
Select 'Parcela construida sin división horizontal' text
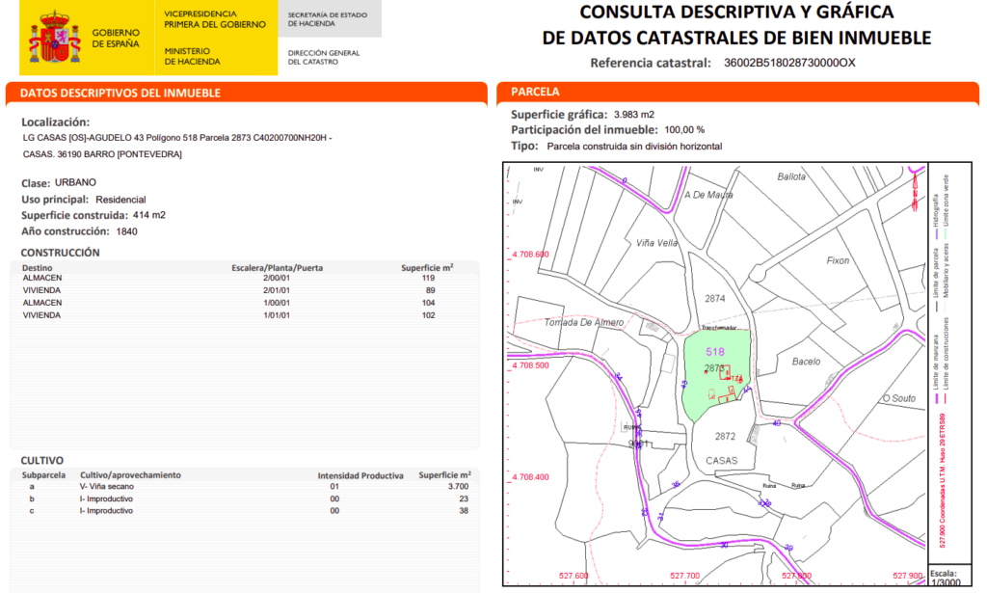coord(634,147)
